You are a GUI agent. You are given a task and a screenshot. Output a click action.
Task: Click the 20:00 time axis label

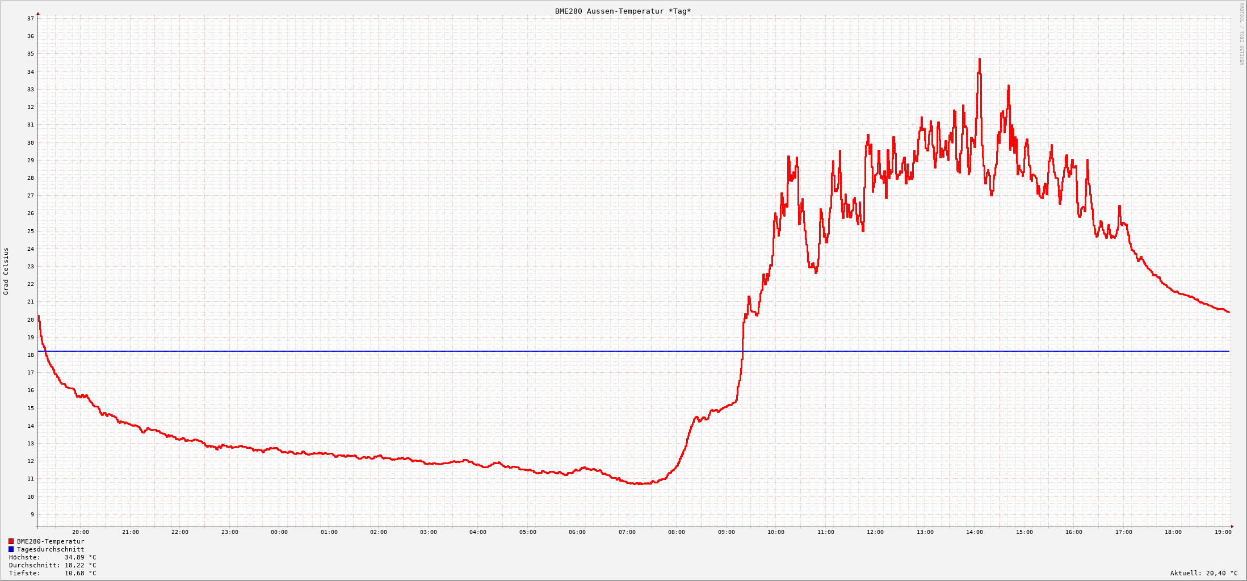[81, 532]
